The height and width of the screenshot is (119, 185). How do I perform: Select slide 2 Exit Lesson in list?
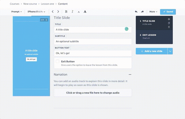(x=154, y=37)
